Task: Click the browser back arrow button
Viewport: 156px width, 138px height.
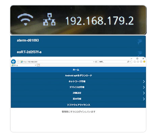Action: pyautogui.click(x=13, y=62)
